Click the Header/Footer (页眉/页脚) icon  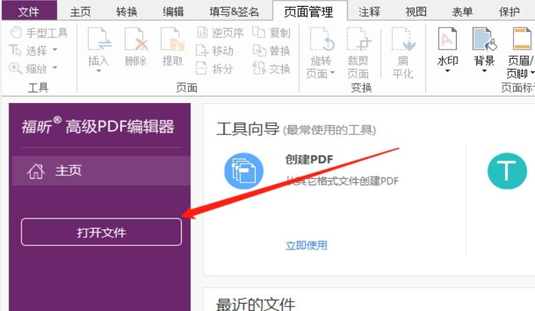(522, 39)
